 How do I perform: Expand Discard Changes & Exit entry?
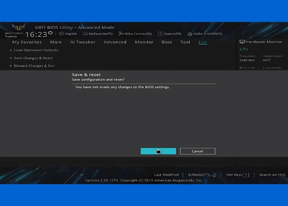[34, 66]
